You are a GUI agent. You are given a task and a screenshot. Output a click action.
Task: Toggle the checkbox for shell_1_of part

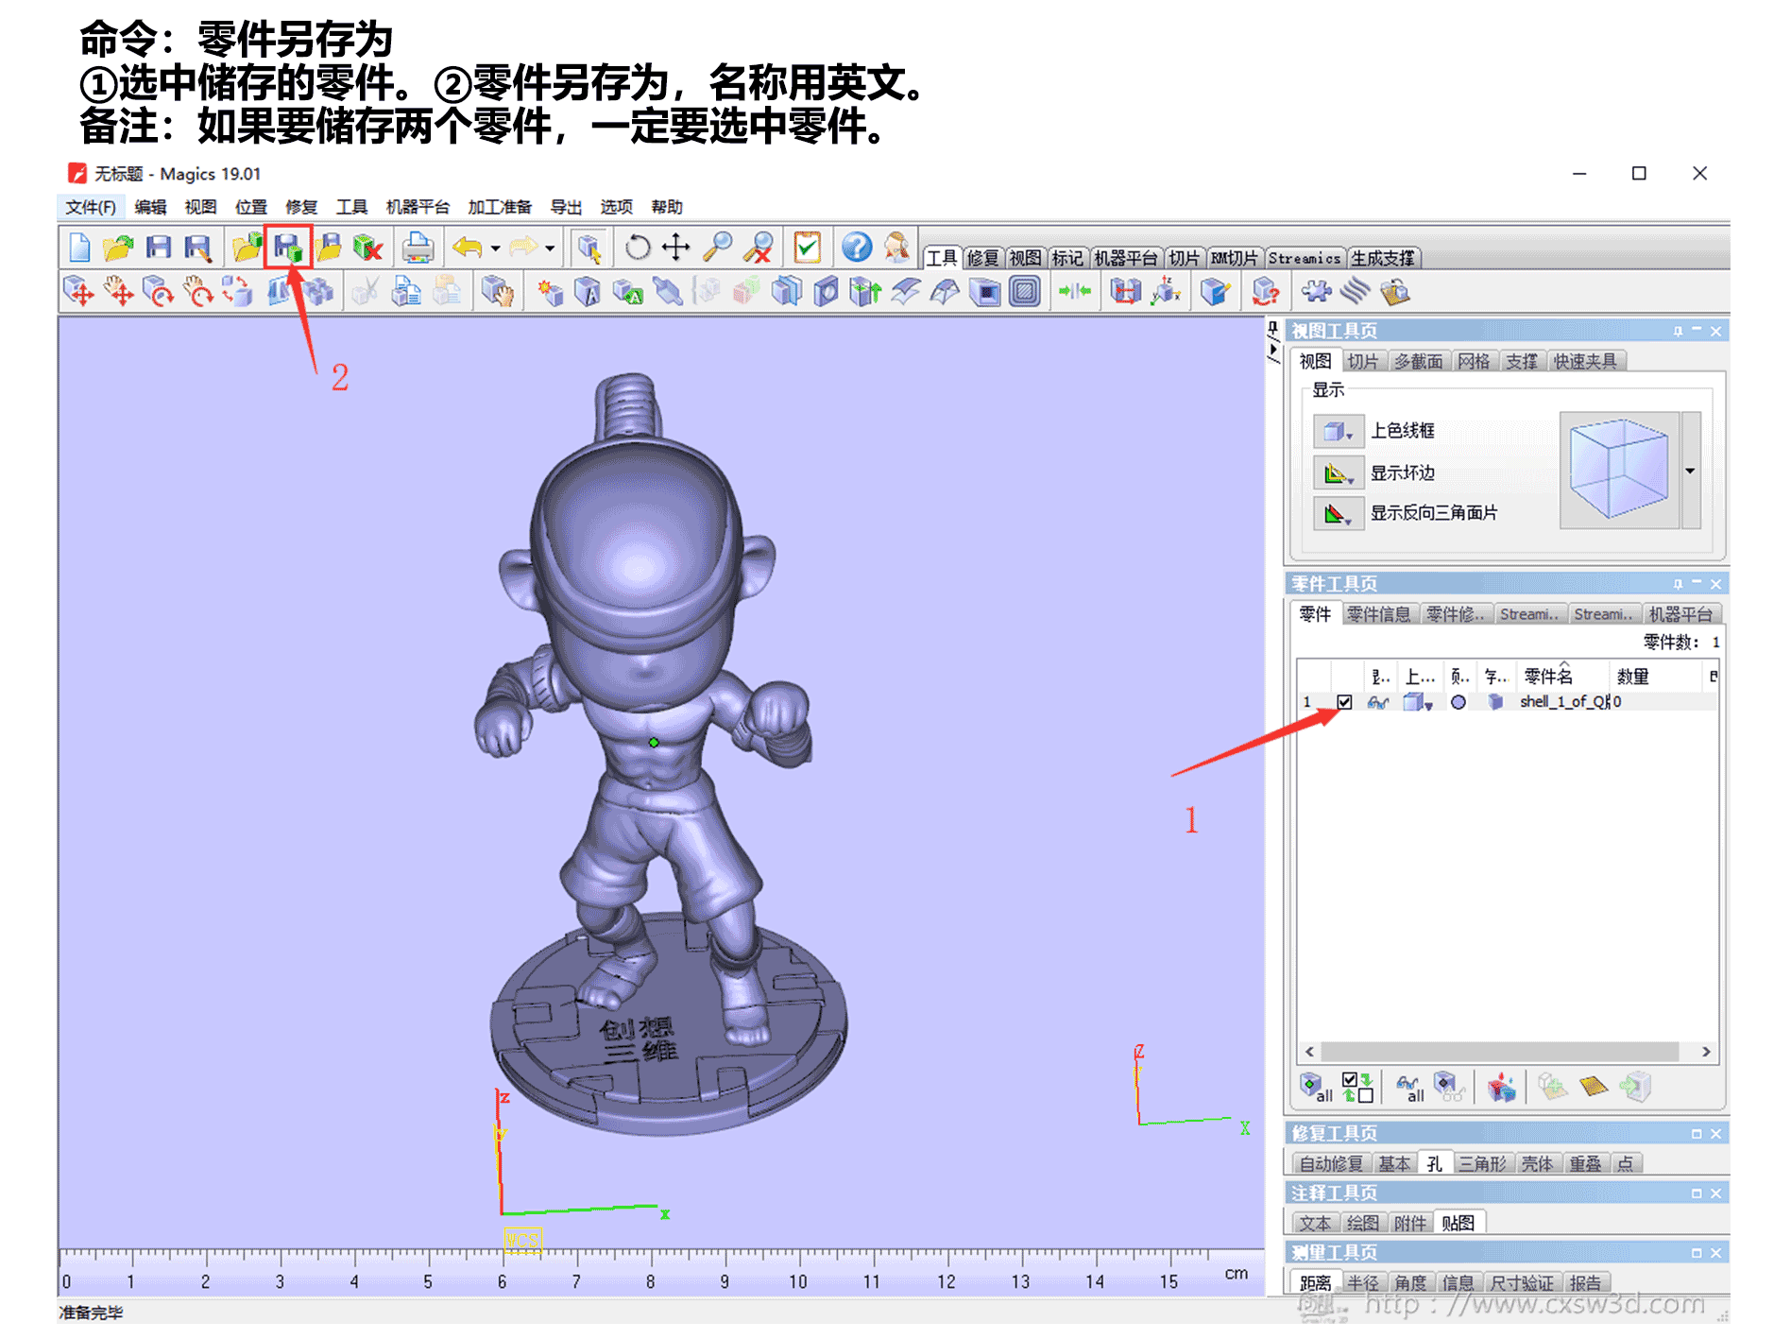click(x=1344, y=702)
